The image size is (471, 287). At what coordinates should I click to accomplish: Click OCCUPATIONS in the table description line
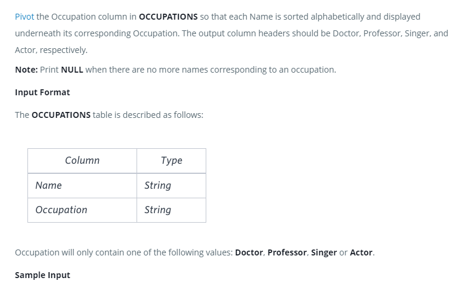[61, 114]
